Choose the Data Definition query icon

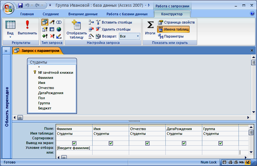pos(59,36)
